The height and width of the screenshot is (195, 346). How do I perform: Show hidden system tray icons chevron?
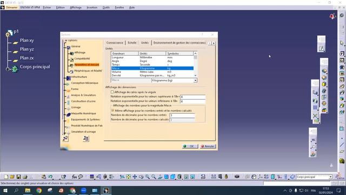pyautogui.click(x=285, y=190)
